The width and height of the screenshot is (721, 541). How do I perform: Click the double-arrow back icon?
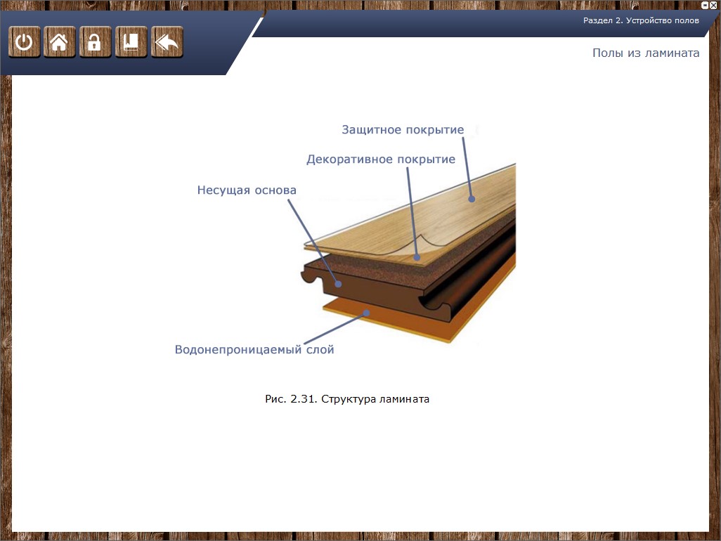(167, 42)
